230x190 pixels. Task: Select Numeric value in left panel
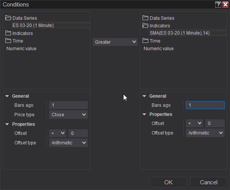click(x=21, y=48)
